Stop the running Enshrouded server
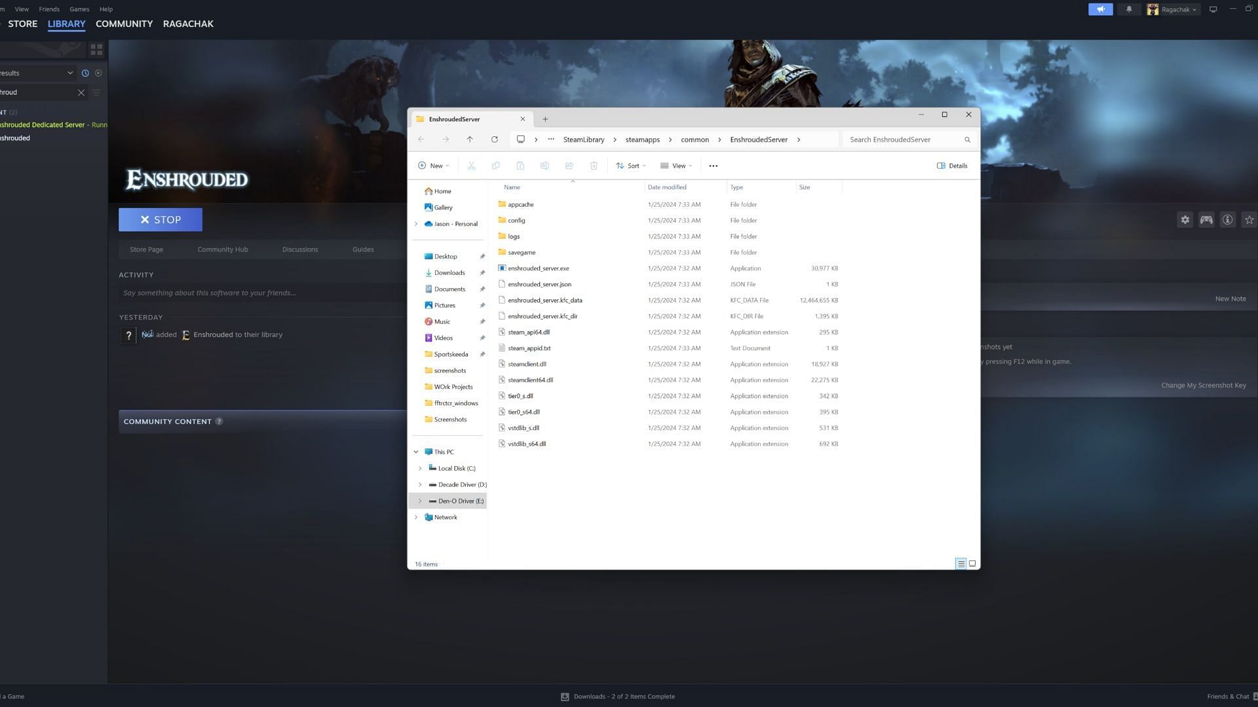This screenshot has height=707, width=1258. click(x=161, y=220)
